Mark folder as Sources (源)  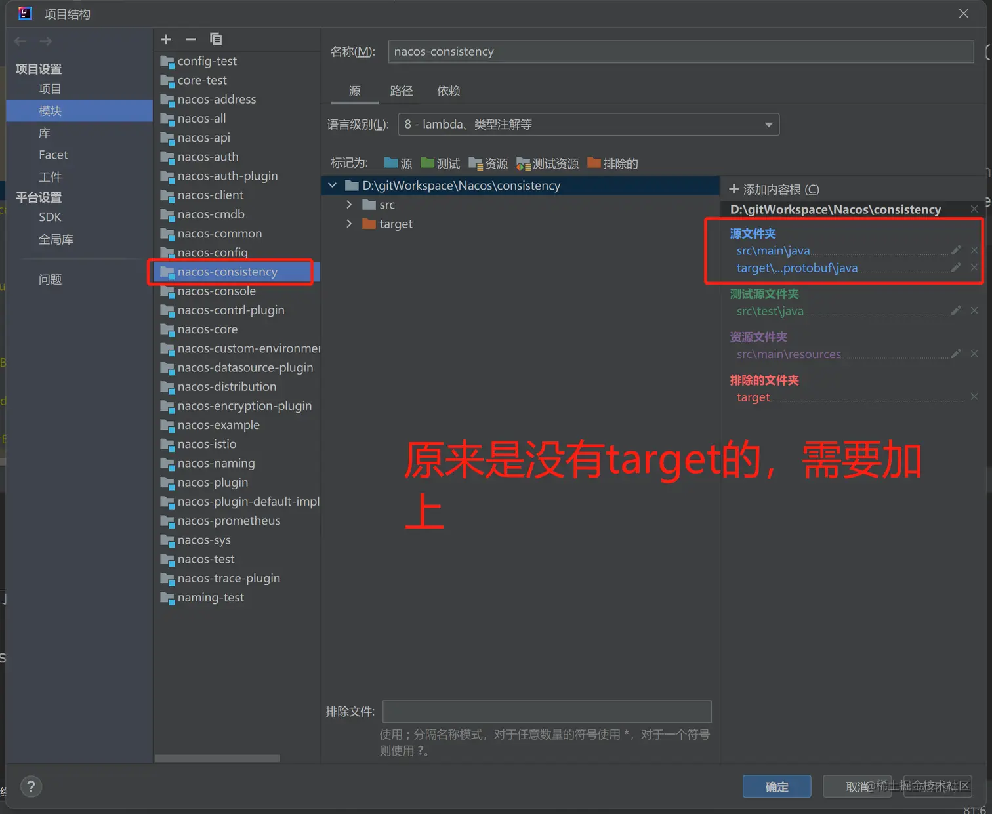tap(398, 163)
